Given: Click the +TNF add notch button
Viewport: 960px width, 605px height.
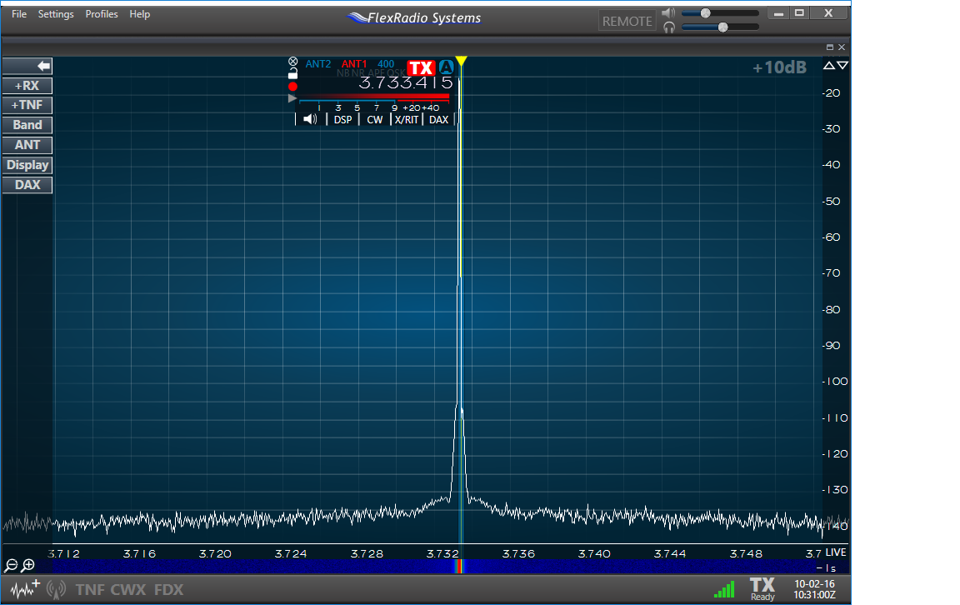Looking at the screenshot, I should pos(27,105).
